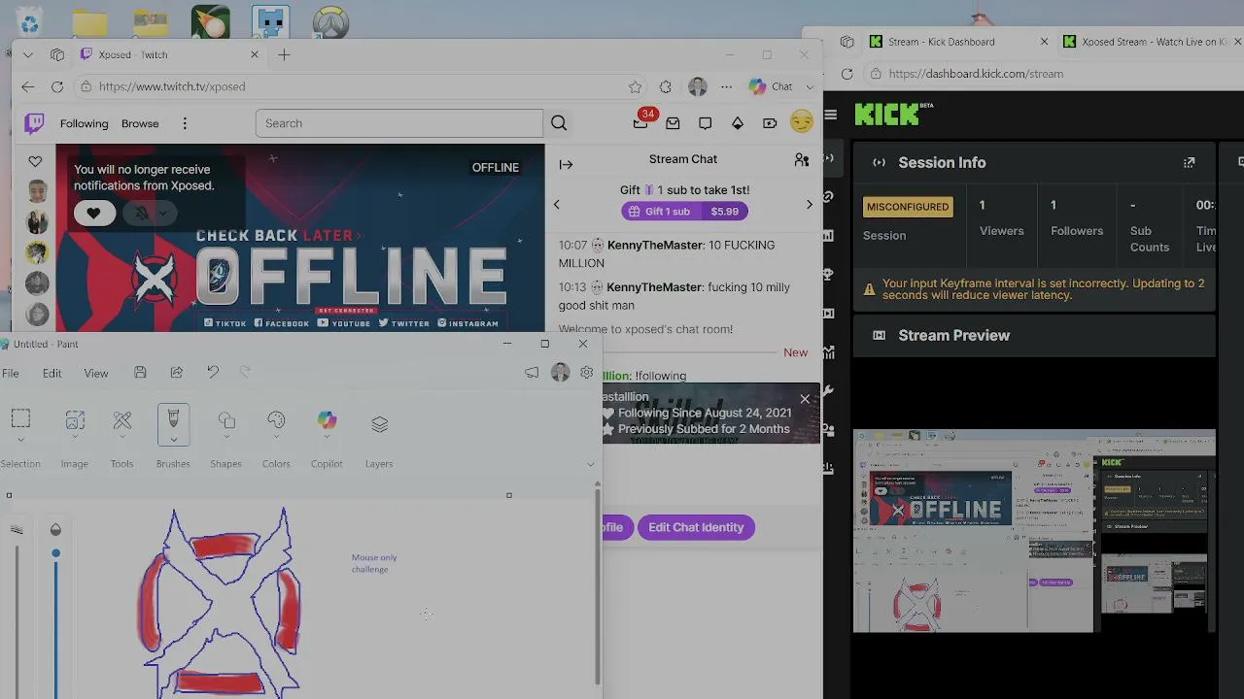Open the View menu in Paint

[96, 373]
